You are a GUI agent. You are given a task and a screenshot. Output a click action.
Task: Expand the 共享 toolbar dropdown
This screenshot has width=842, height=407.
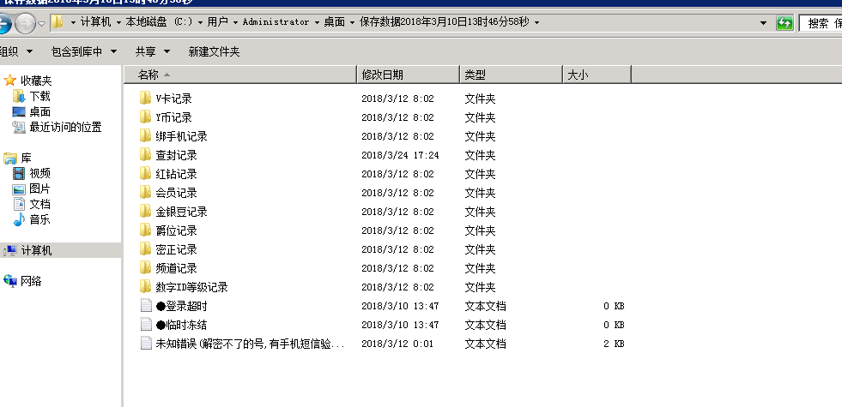153,52
